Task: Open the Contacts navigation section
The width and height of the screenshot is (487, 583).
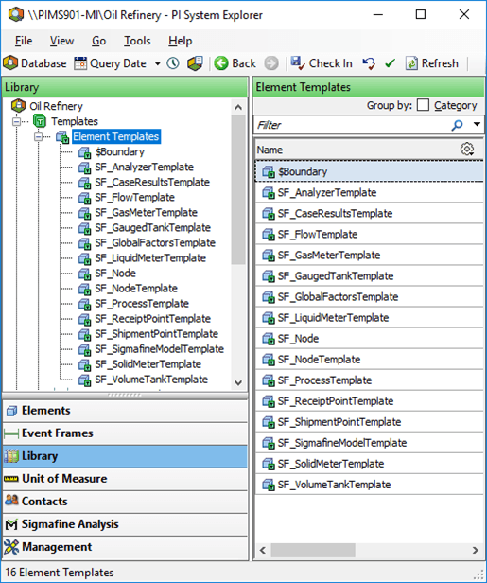Action: pos(125,502)
